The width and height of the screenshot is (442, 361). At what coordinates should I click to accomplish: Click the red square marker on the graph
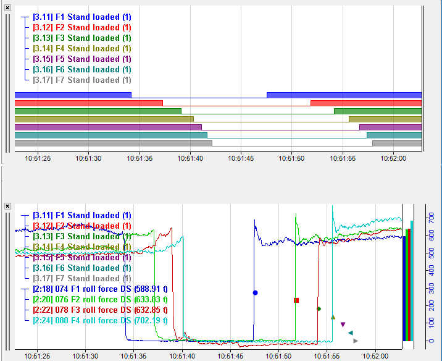(296, 300)
